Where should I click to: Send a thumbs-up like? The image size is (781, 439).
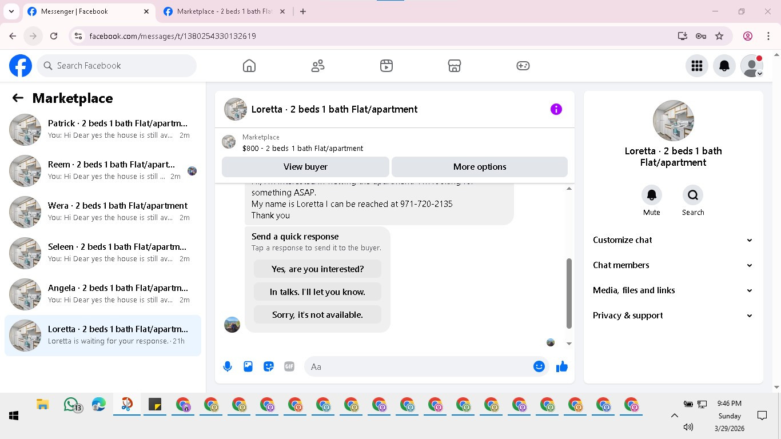[x=562, y=366]
